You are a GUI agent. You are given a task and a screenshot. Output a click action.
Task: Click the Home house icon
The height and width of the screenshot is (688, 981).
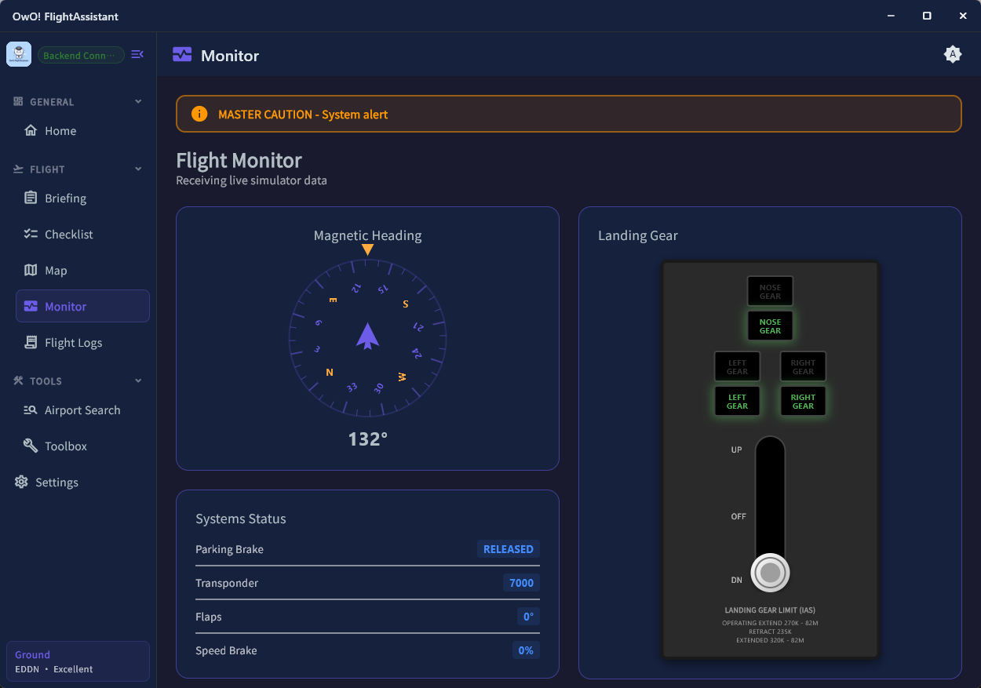pyautogui.click(x=31, y=131)
